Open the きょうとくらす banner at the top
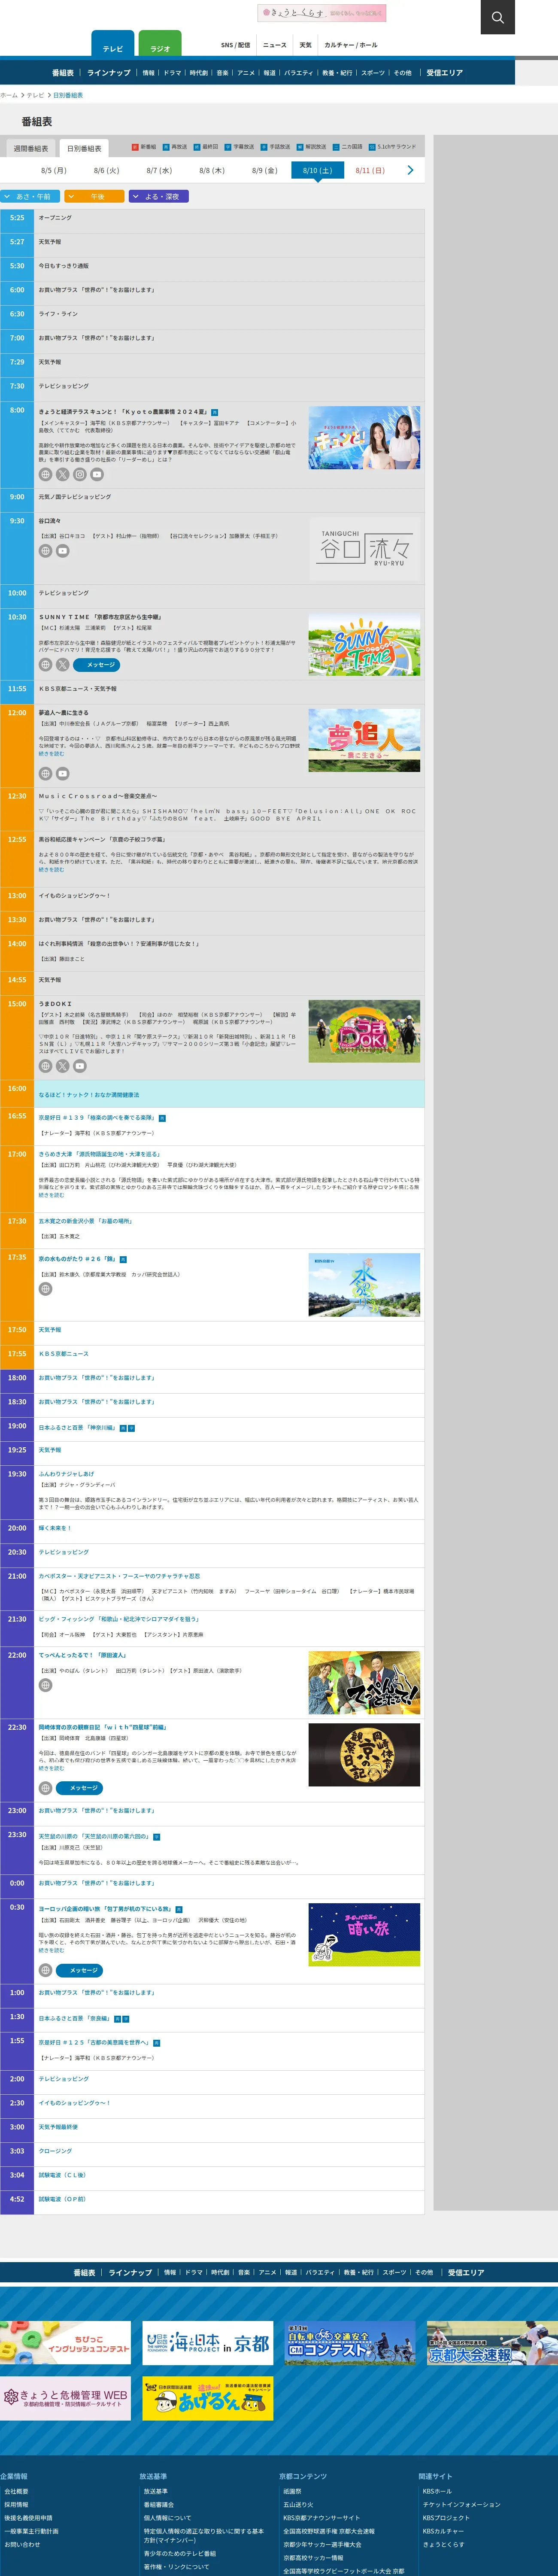The height and width of the screenshot is (2576, 558). [322, 13]
